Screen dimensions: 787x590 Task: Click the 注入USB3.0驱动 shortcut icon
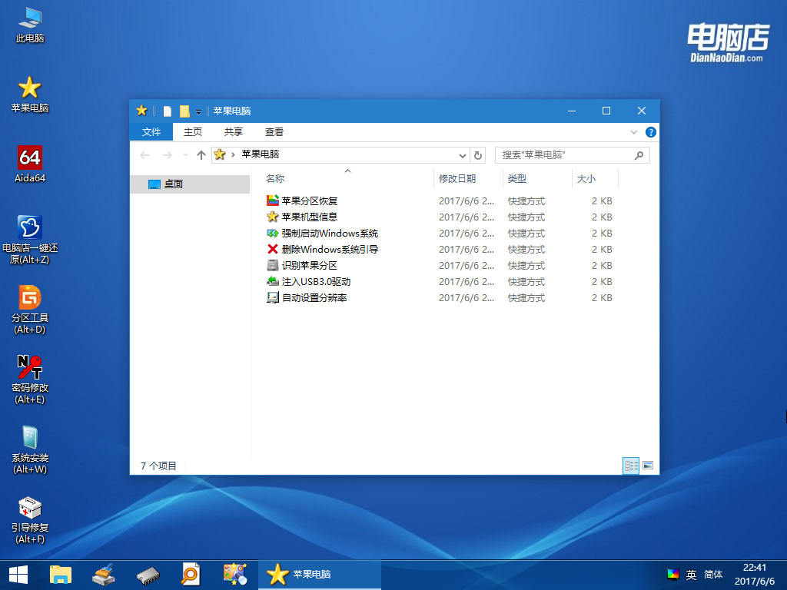click(x=273, y=281)
